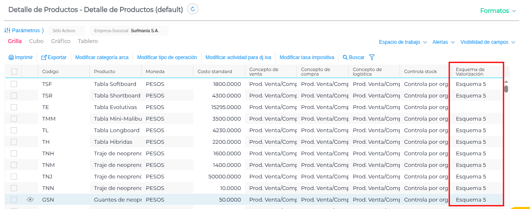The height and width of the screenshot is (209, 530).
Task: Click the Exportar icon
Action: tap(44, 57)
